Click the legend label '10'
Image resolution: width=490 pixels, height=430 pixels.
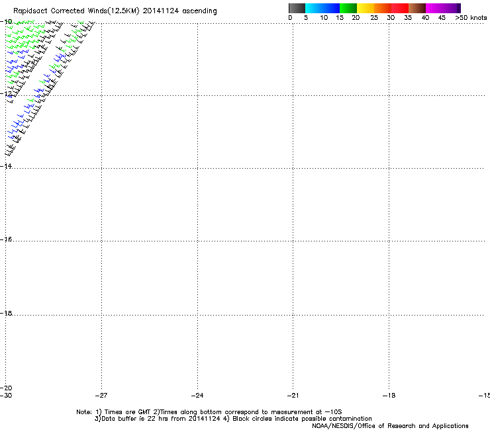tap(324, 18)
